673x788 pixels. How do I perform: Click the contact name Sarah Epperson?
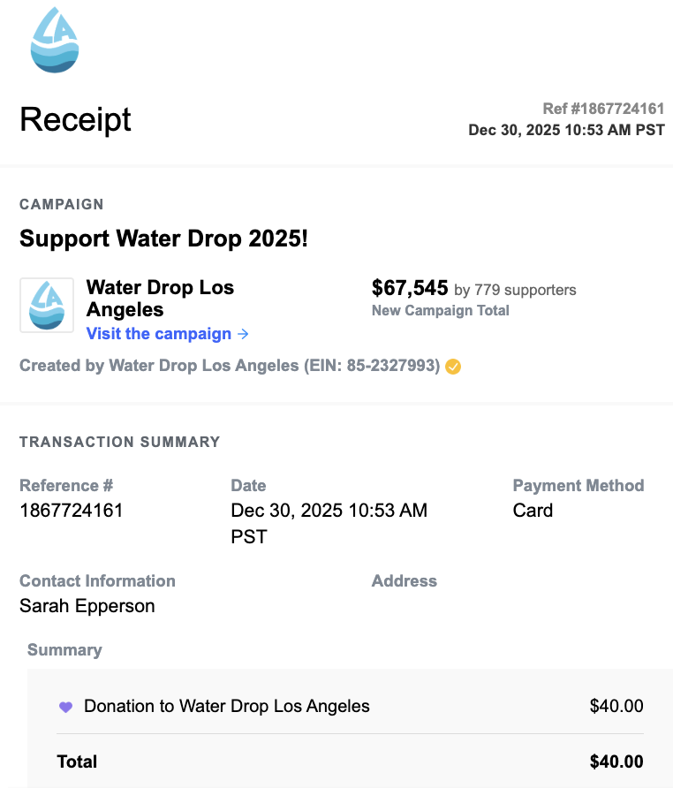pyautogui.click(x=87, y=606)
